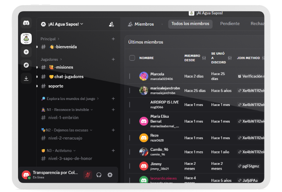Open user settings gear icon
282x192 pixels.
[x=110, y=175]
